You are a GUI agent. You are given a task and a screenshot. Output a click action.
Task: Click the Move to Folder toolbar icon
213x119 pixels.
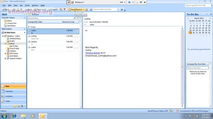coord(18,10)
